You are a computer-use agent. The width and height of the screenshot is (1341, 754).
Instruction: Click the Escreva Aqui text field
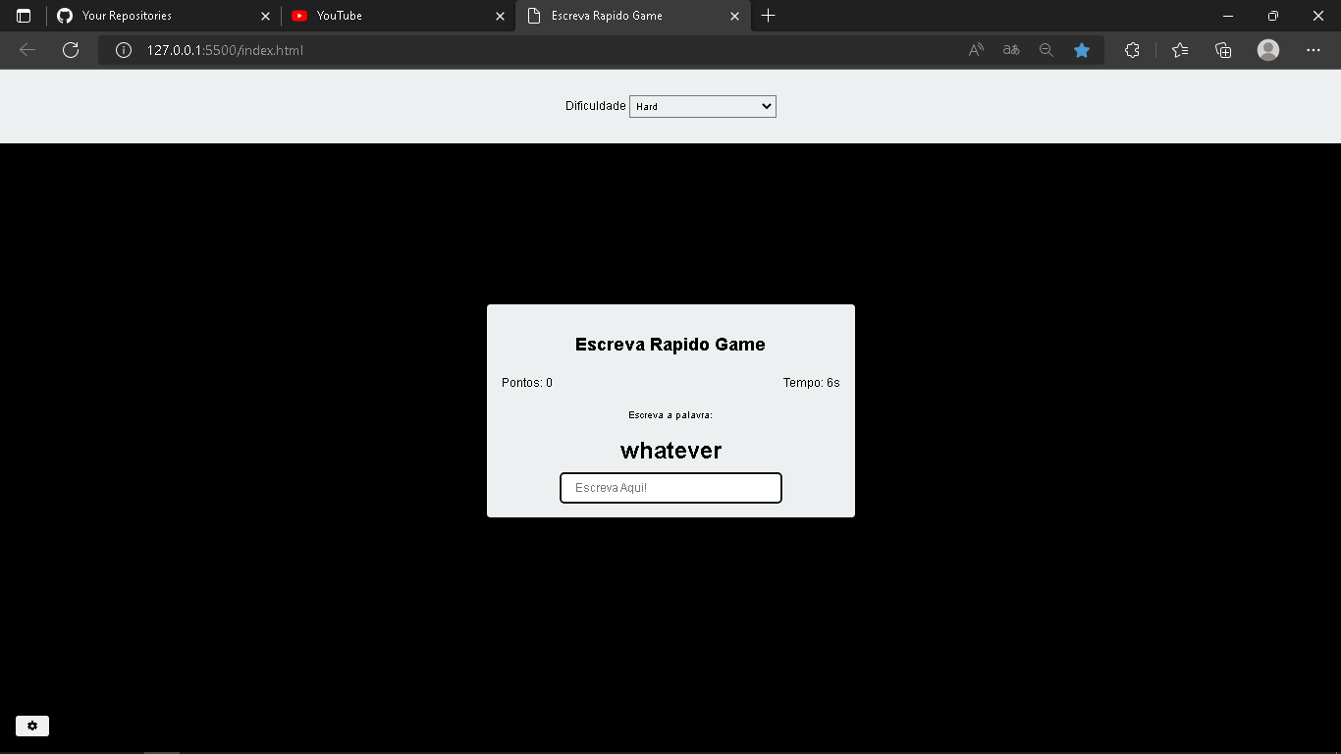click(x=670, y=488)
